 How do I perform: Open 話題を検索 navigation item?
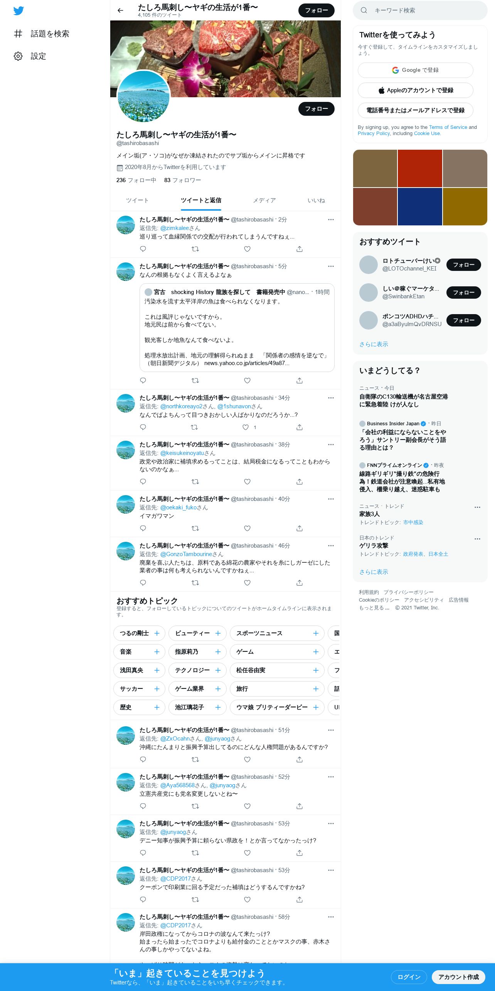pyautogui.click(x=42, y=34)
